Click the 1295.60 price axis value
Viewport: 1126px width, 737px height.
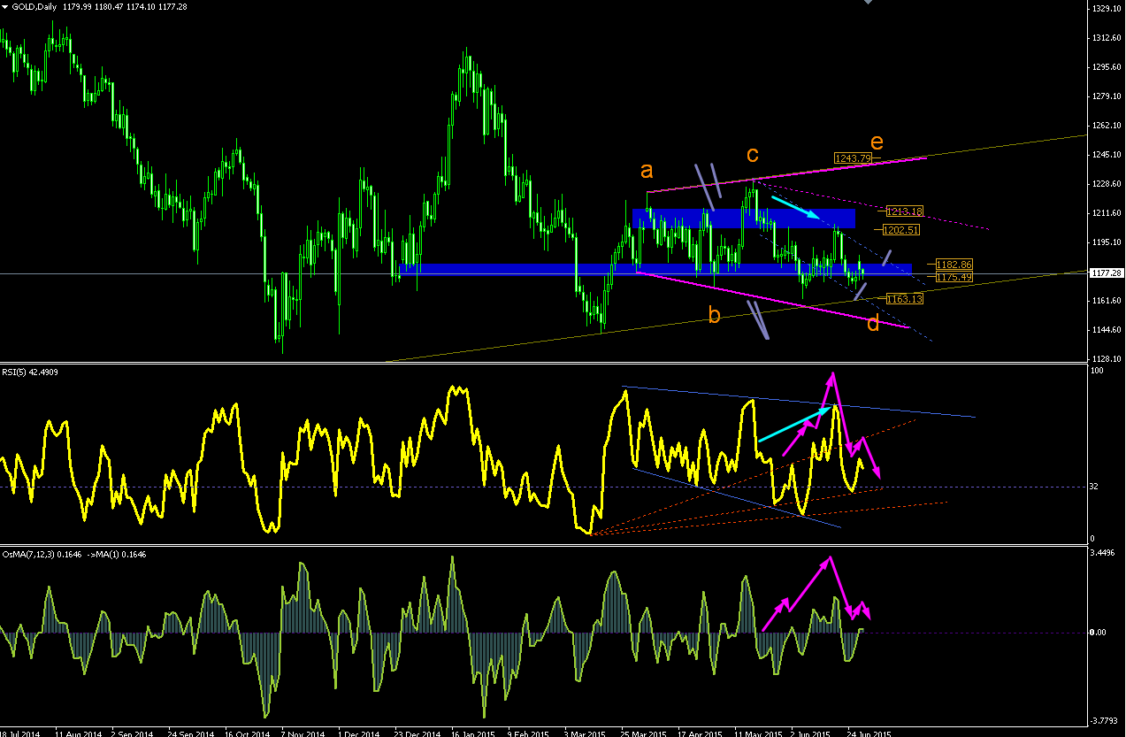click(1108, 67)
